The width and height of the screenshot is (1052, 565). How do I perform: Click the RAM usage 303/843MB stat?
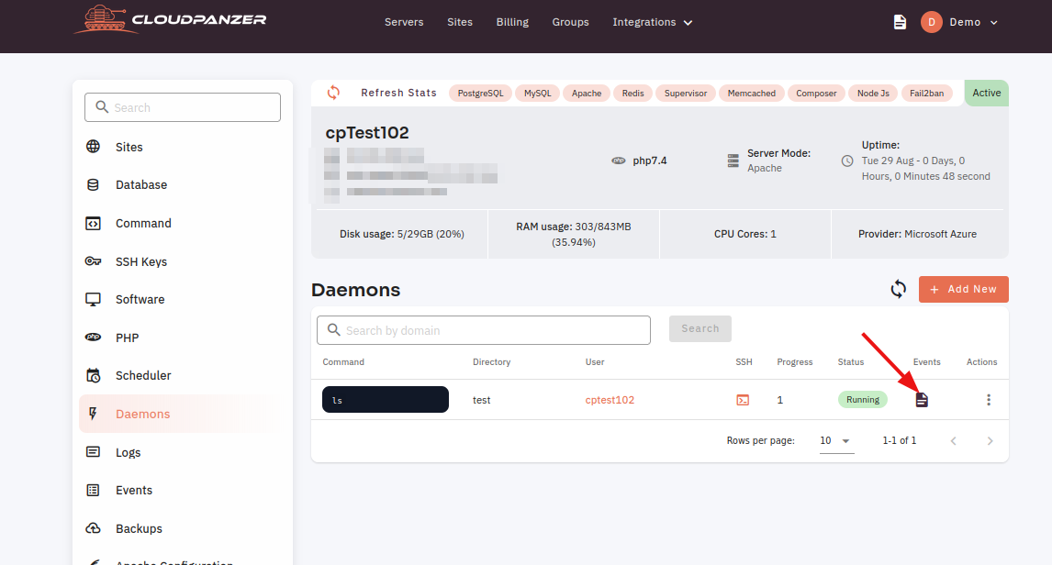point(574,234)
